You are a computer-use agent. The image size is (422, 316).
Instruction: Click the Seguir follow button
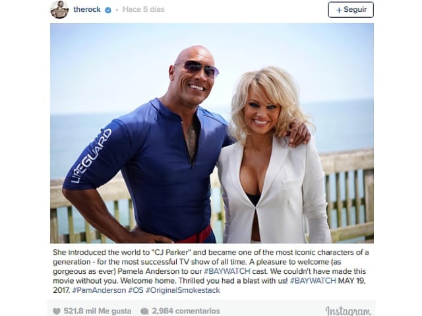[x=351, y=10]
